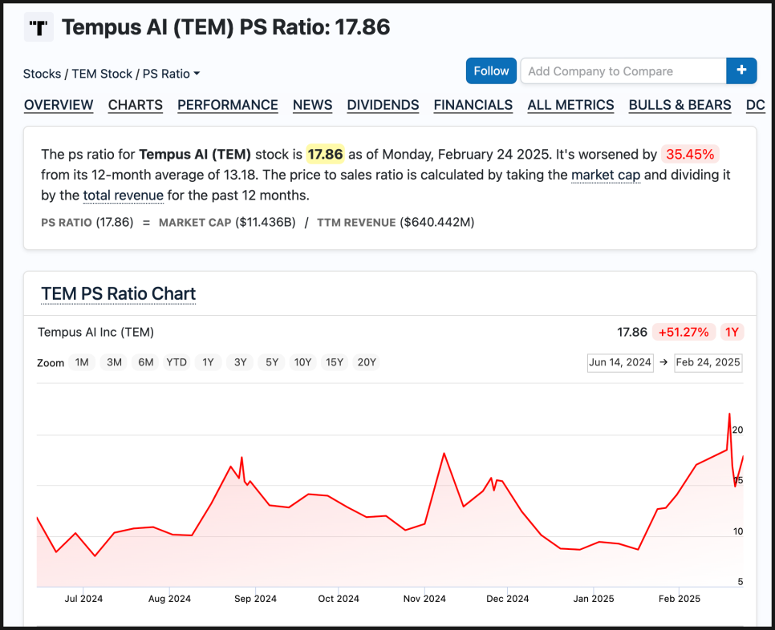775x630 pixels.
Task: Click the MARKET CAP ($11.436B) formula text
Action: point(227,223)
